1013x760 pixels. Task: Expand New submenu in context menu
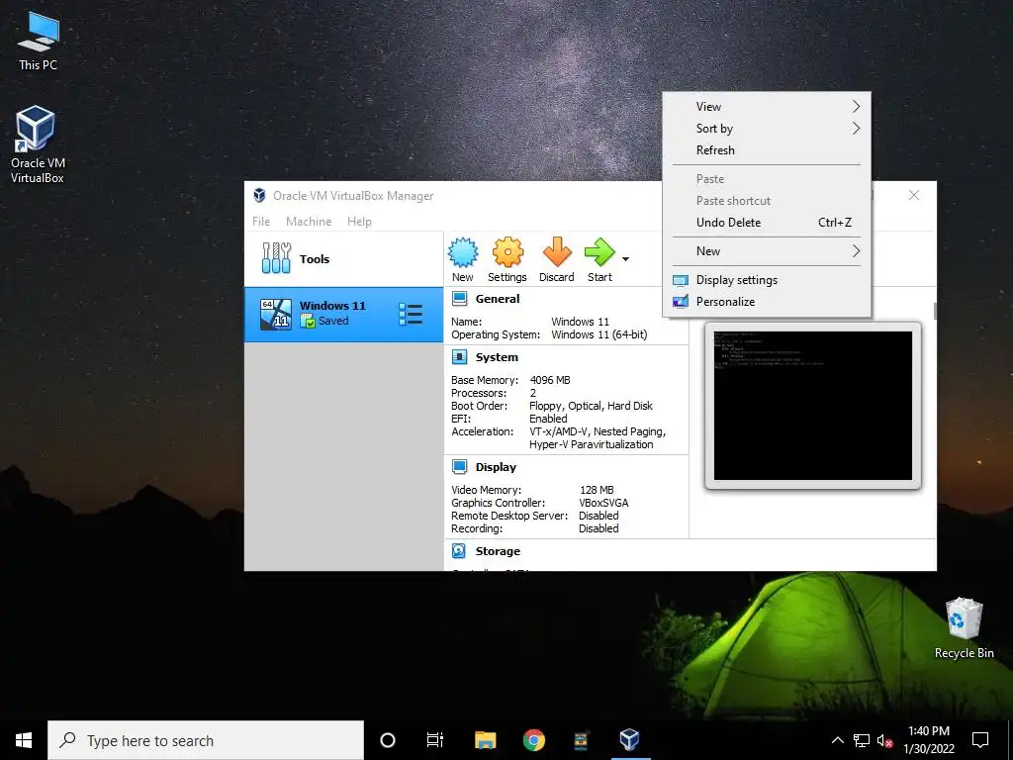(767, 250)
